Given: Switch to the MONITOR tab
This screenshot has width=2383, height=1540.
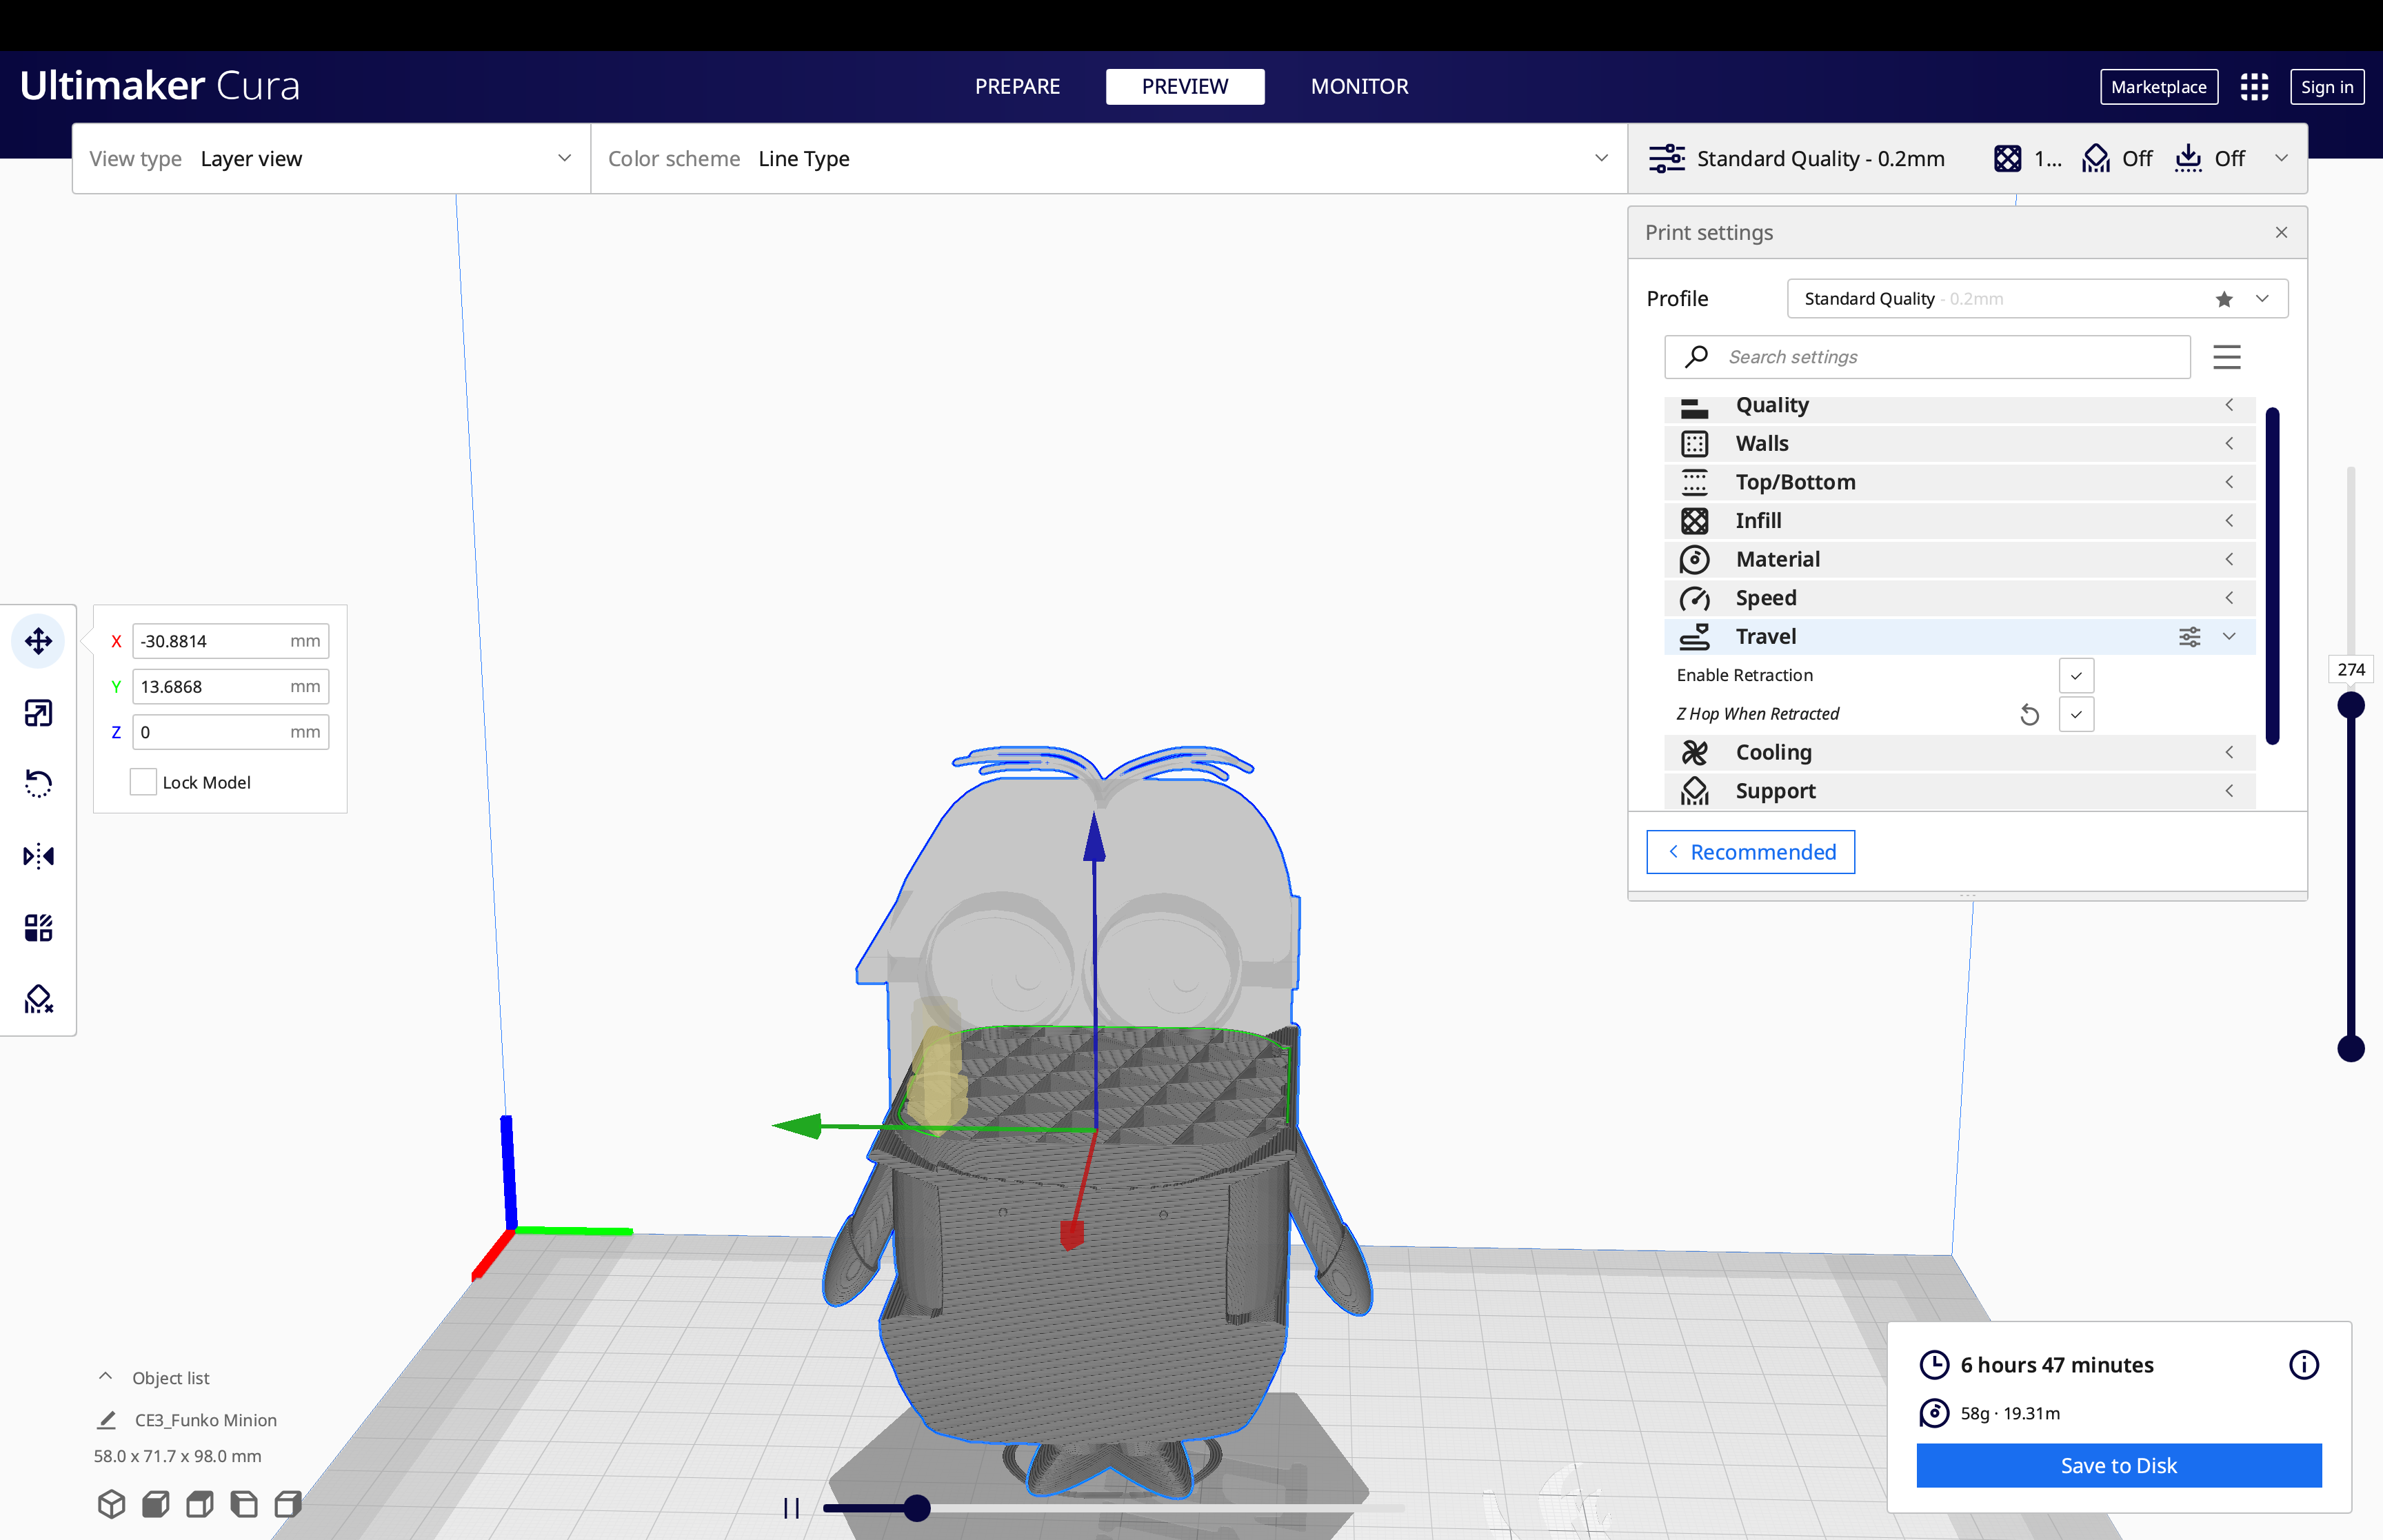Looking at the screenshot, I should coord(1358,85).
